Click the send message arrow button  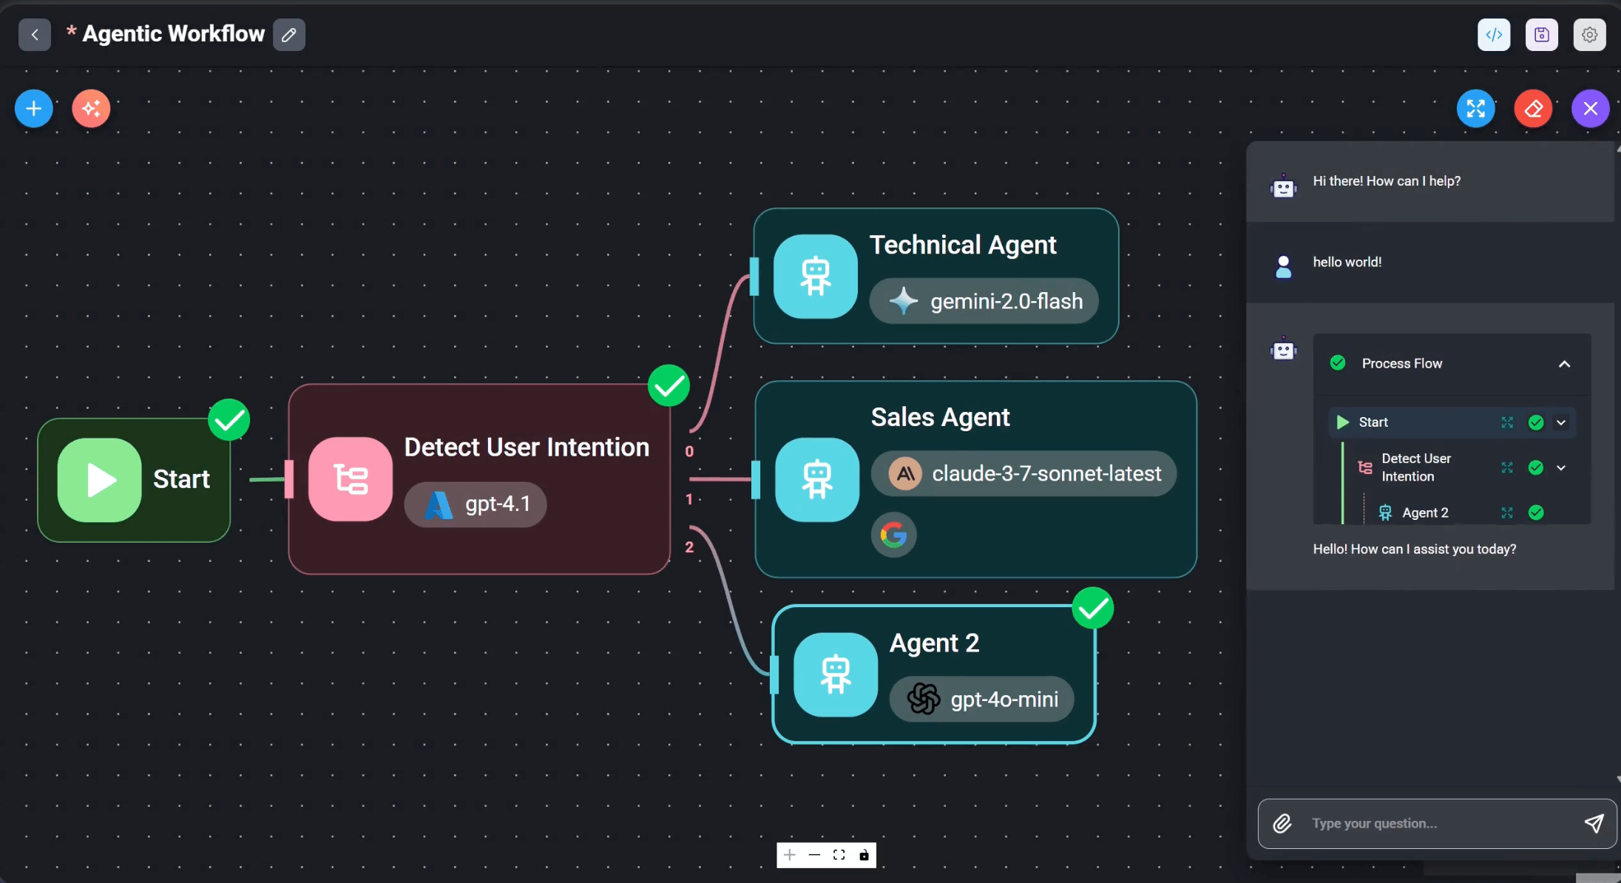coord(1594,823)
